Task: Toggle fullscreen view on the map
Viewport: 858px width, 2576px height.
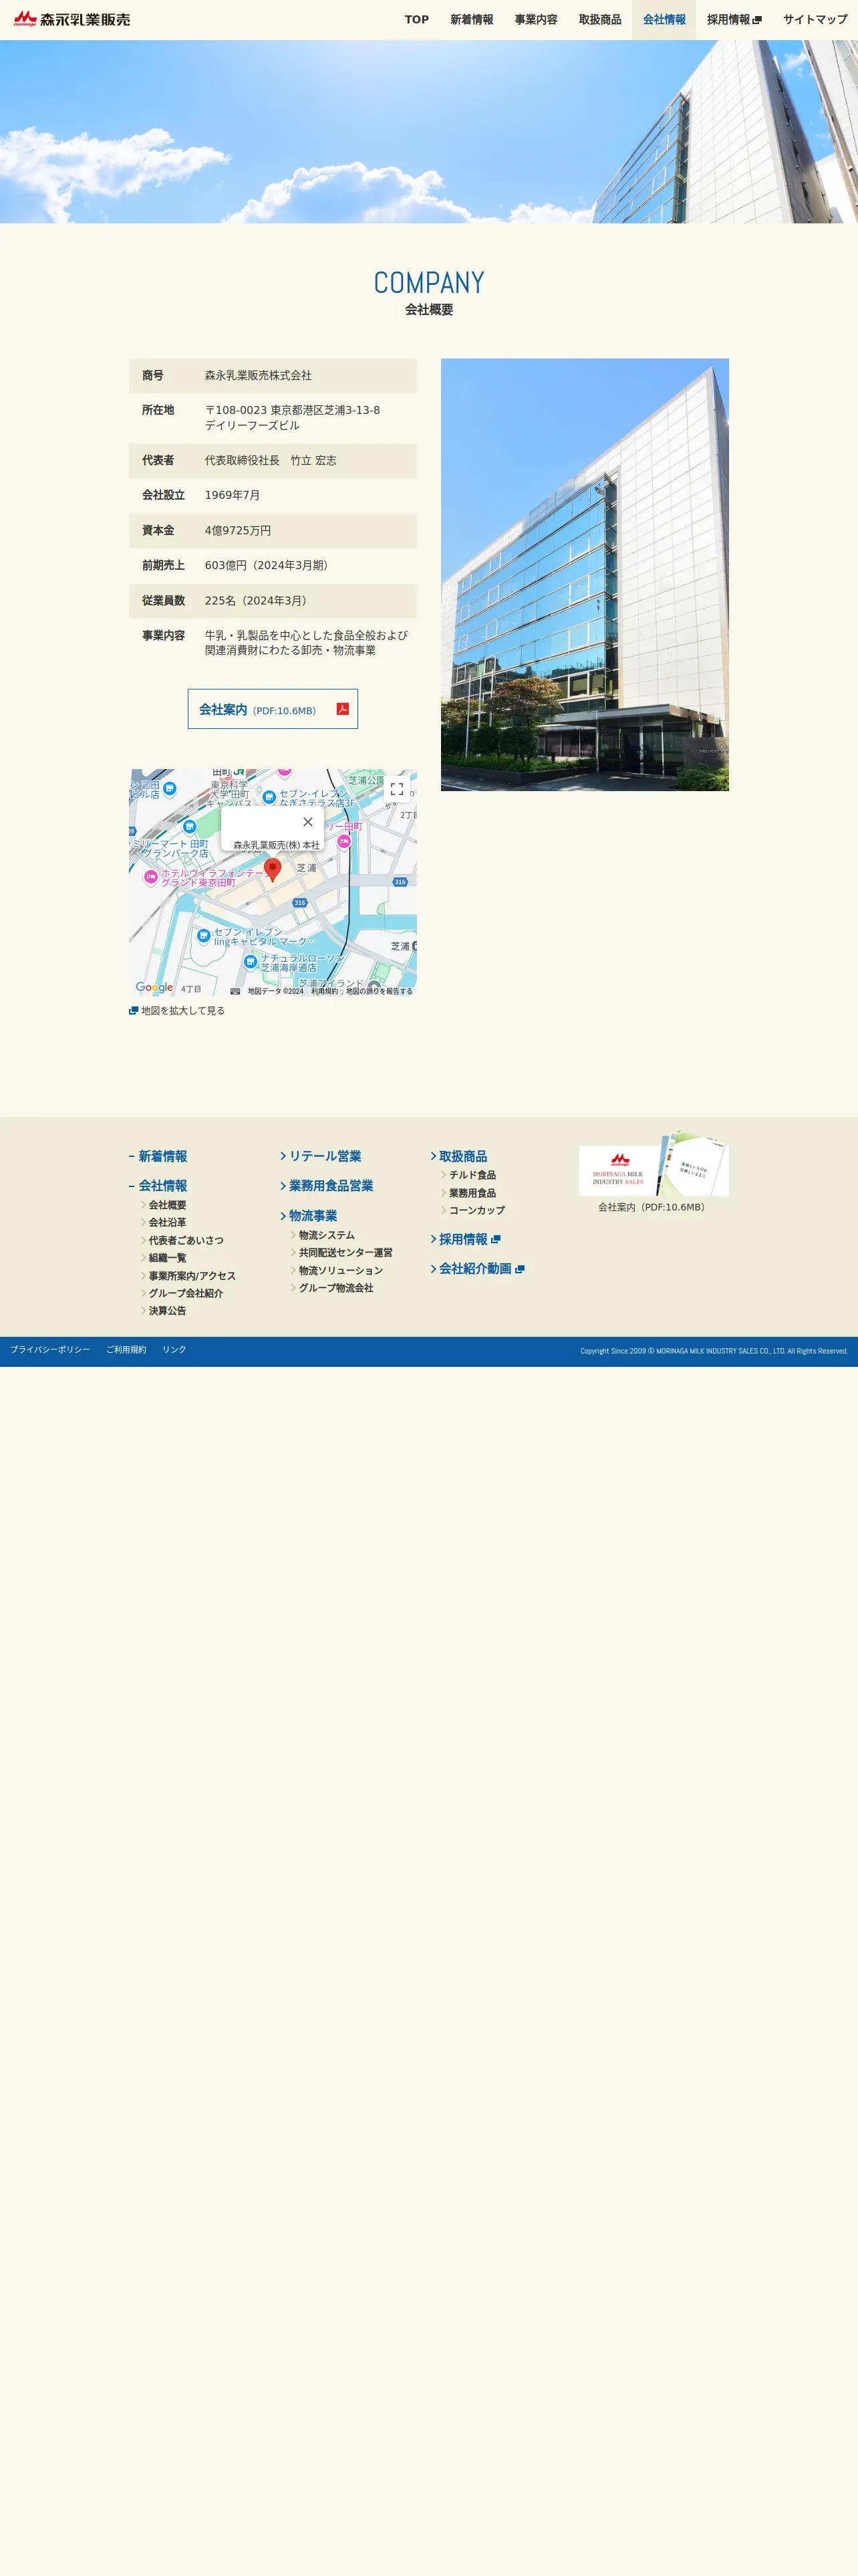Action: point(396,789)
